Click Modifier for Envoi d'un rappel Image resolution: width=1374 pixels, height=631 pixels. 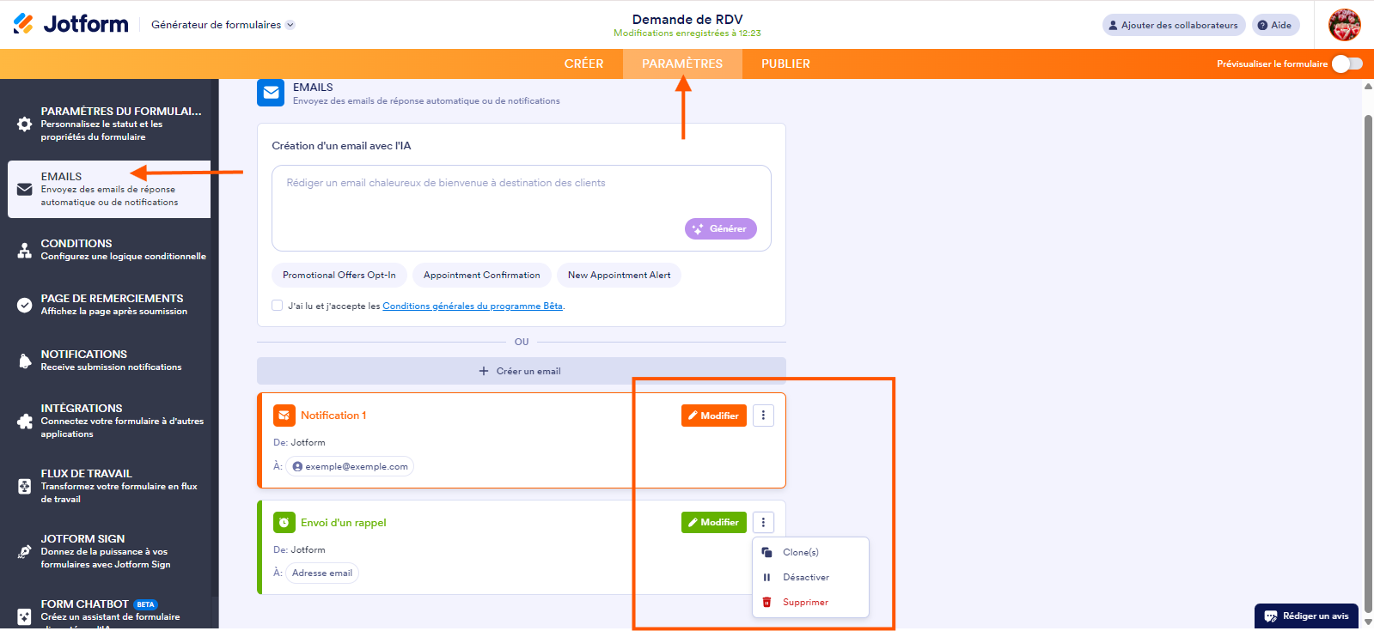(x=713, y=522)
